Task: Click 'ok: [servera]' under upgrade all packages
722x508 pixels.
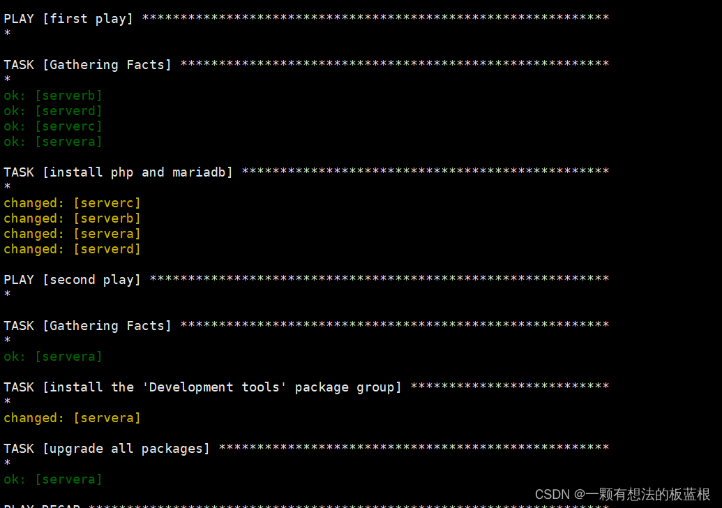Action: coord(53,479)
